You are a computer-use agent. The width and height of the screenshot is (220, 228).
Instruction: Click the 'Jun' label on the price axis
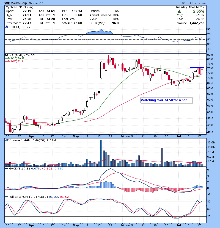127,136
